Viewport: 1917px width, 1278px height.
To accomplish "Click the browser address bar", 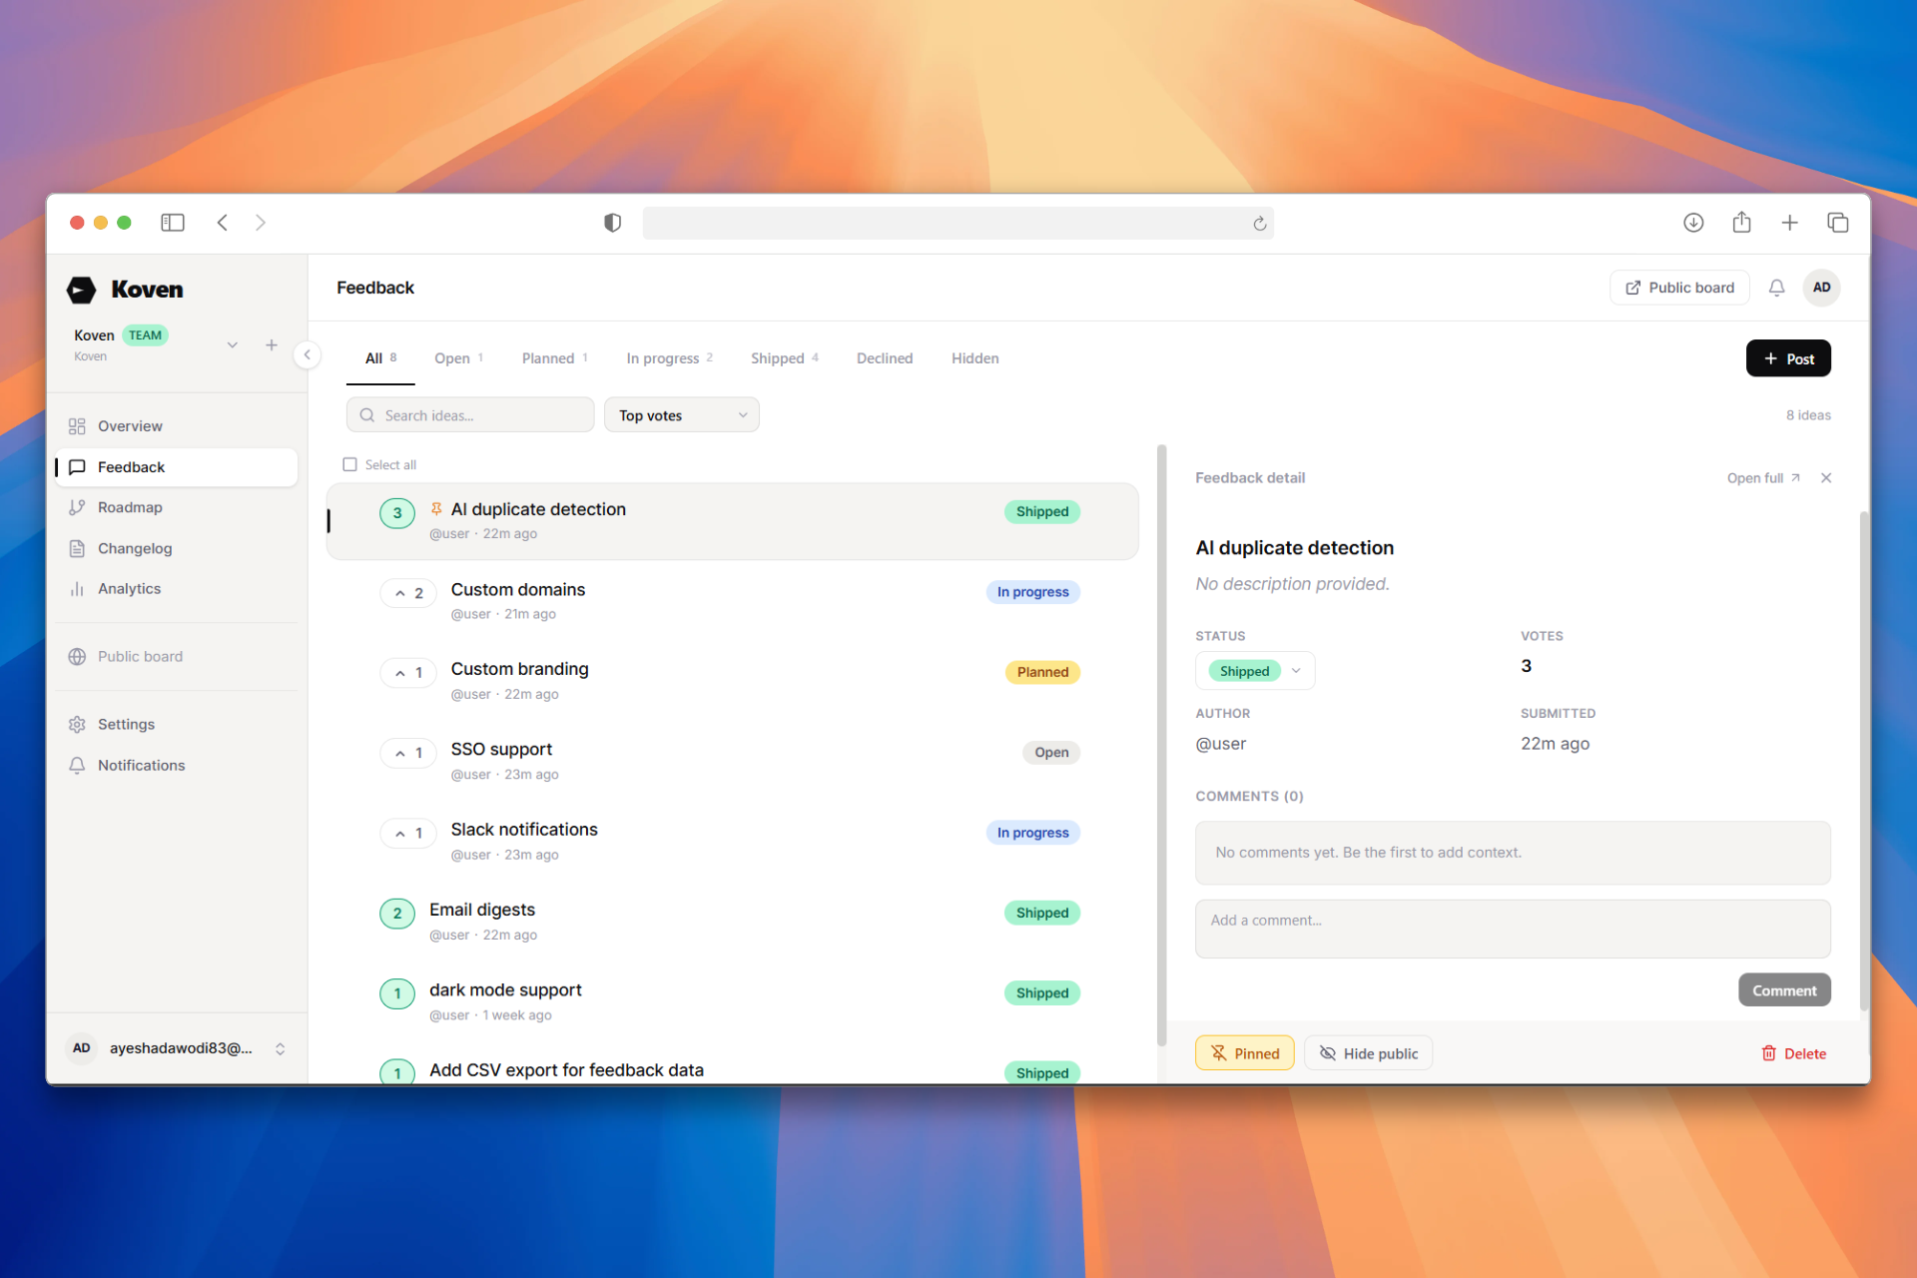I will click(958, 224).
